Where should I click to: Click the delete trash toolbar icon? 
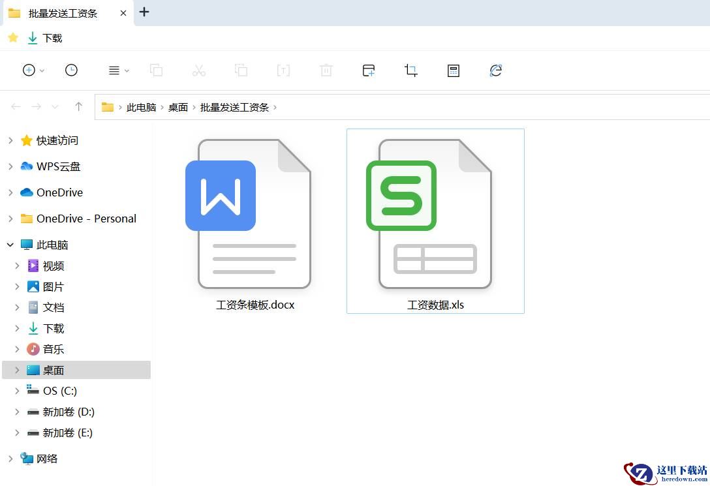tap(326, 70)
